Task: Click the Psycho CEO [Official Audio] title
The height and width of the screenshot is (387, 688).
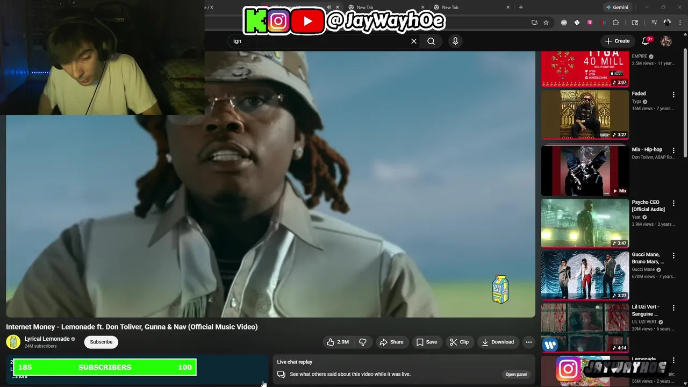Action: tap(648, 206)
